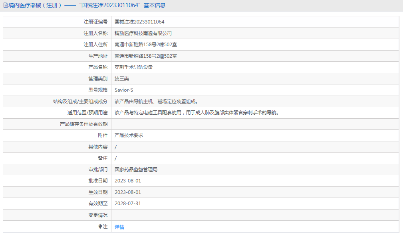This screenshot has height=235, width=403.
Task: Click the 适用范围 intended use description
Action: 197,112
